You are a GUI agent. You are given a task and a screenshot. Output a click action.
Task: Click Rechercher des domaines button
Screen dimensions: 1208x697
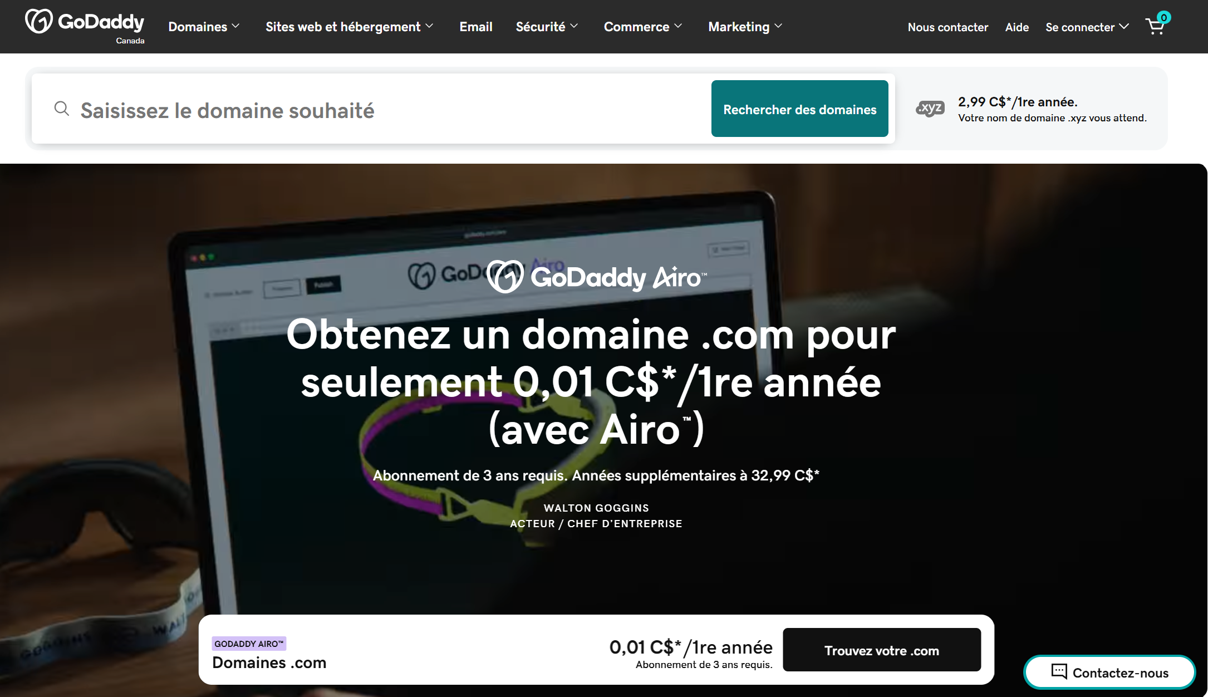(799, 109)
